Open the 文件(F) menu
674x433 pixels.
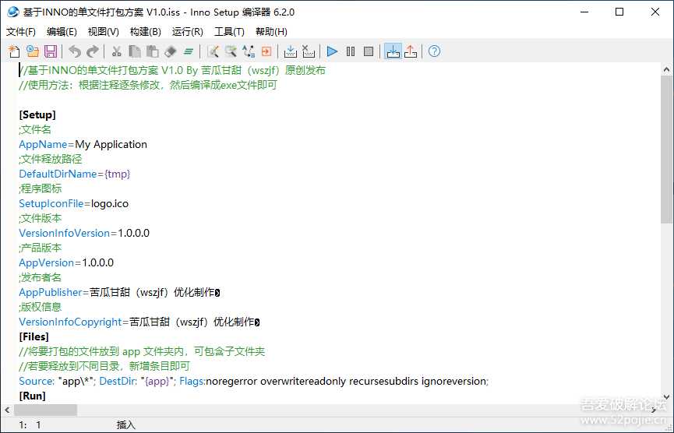(x=21, y=32)
